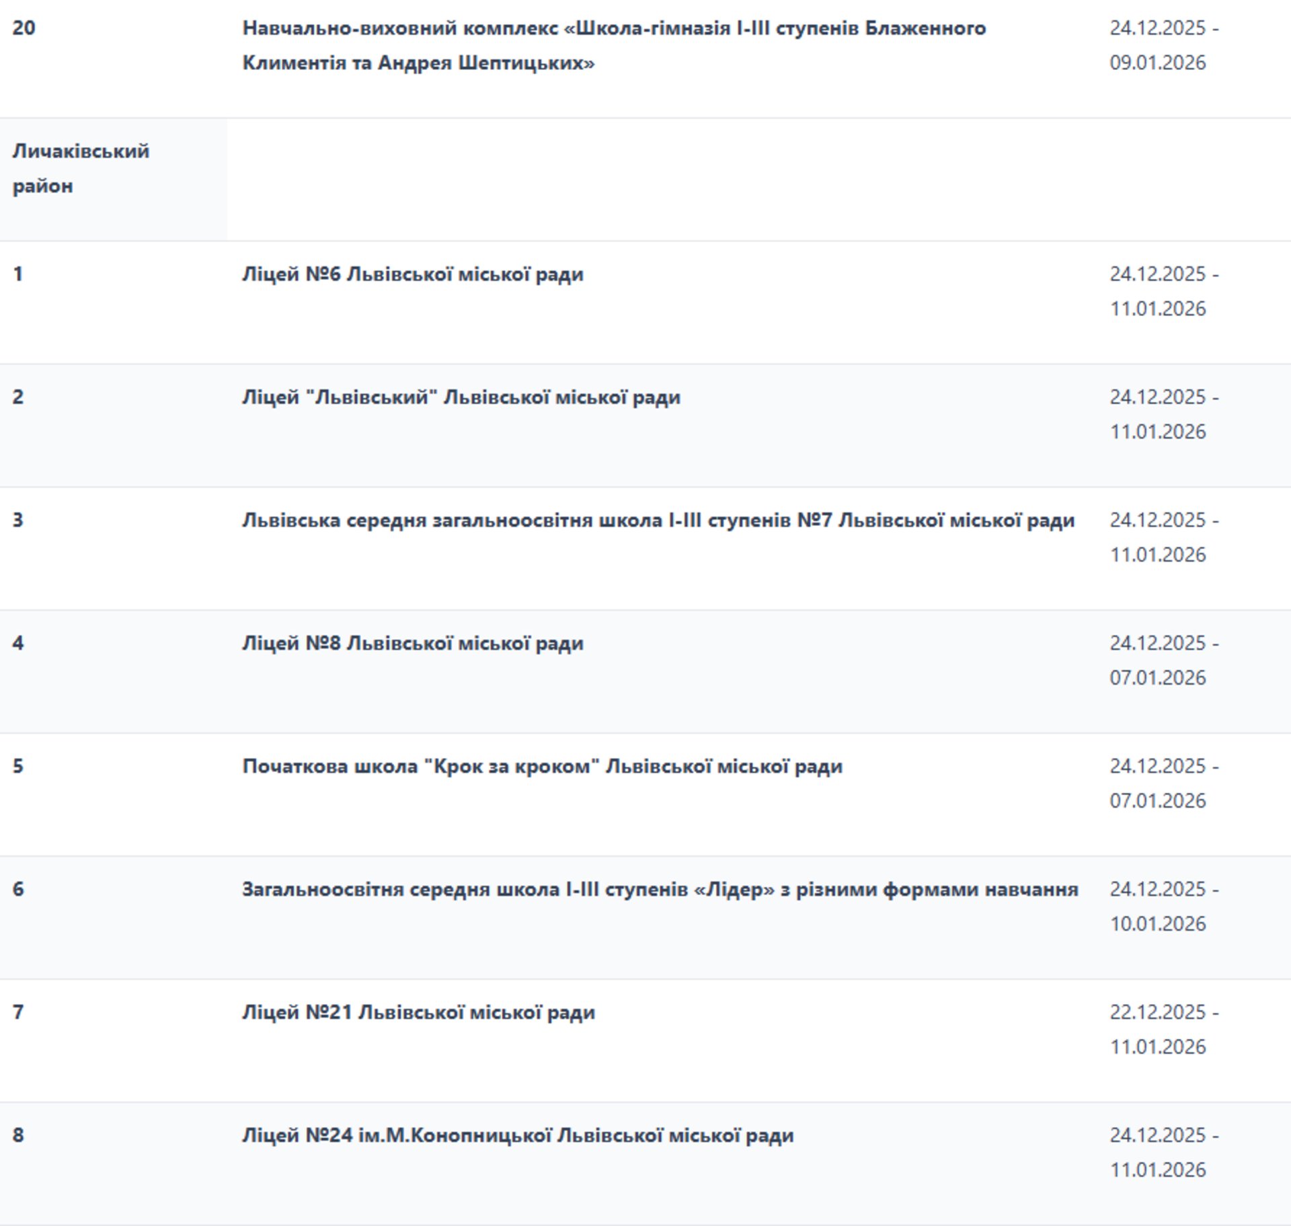The width and height of the screenshot is (1291, 1226).
Task: Click Початкова школа "Крок за кроком" entry
Action: tap(541, 767)
